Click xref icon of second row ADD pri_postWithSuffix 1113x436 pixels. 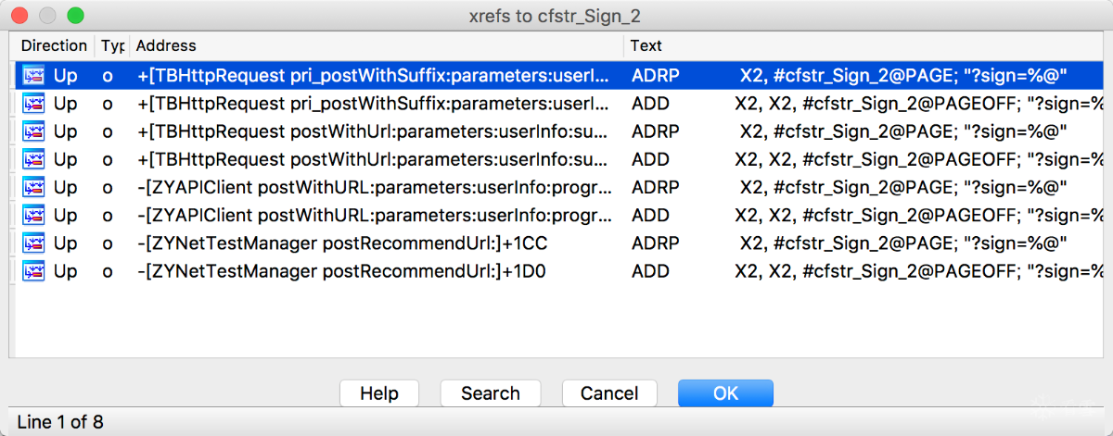[33, 104]
